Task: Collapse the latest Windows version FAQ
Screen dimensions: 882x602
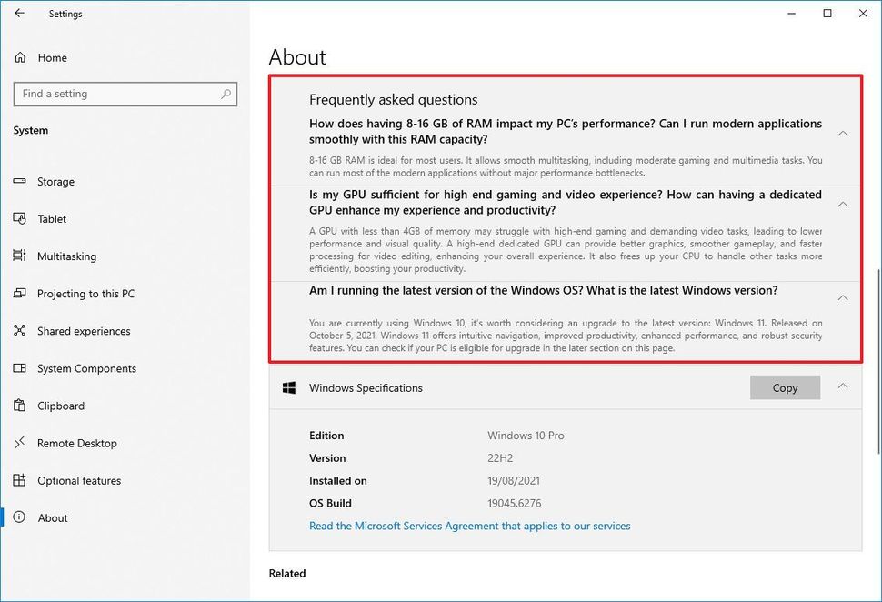Action: coord(842,297)
